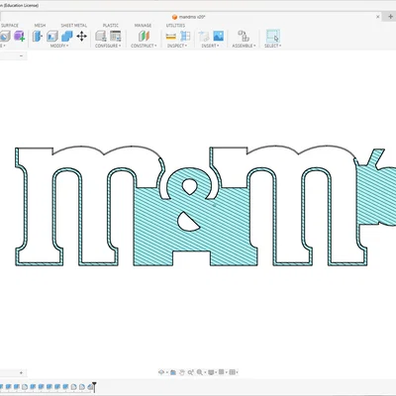Select the Combine tool with overlapping blue boxes
Screen dimensions: 396x396
[x=67, y=36]
